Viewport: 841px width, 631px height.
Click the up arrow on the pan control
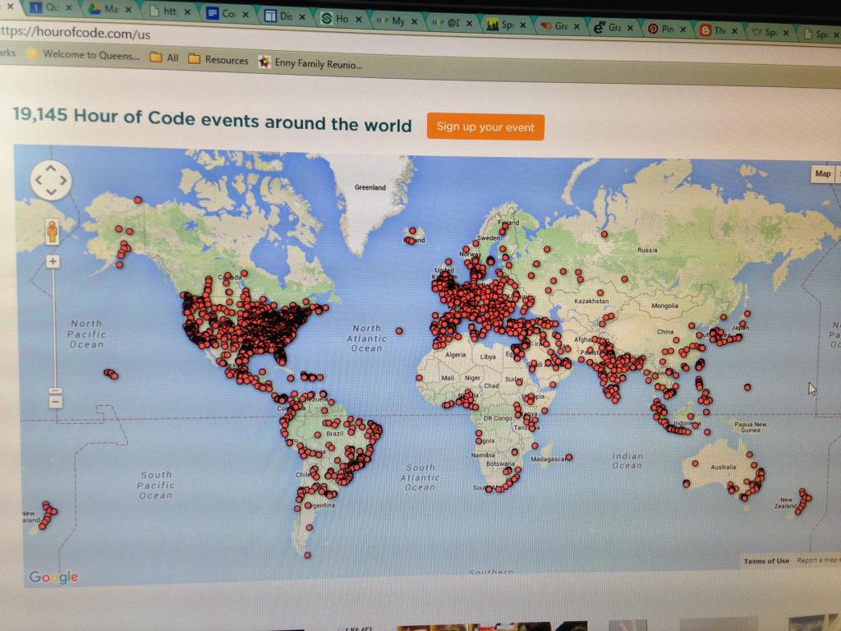[x=51, y=168]
